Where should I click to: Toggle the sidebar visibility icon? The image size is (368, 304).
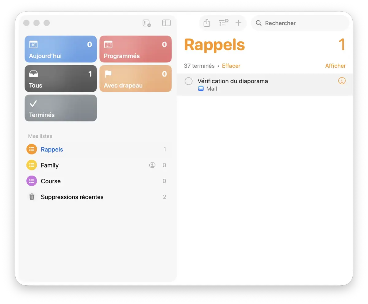166,23
